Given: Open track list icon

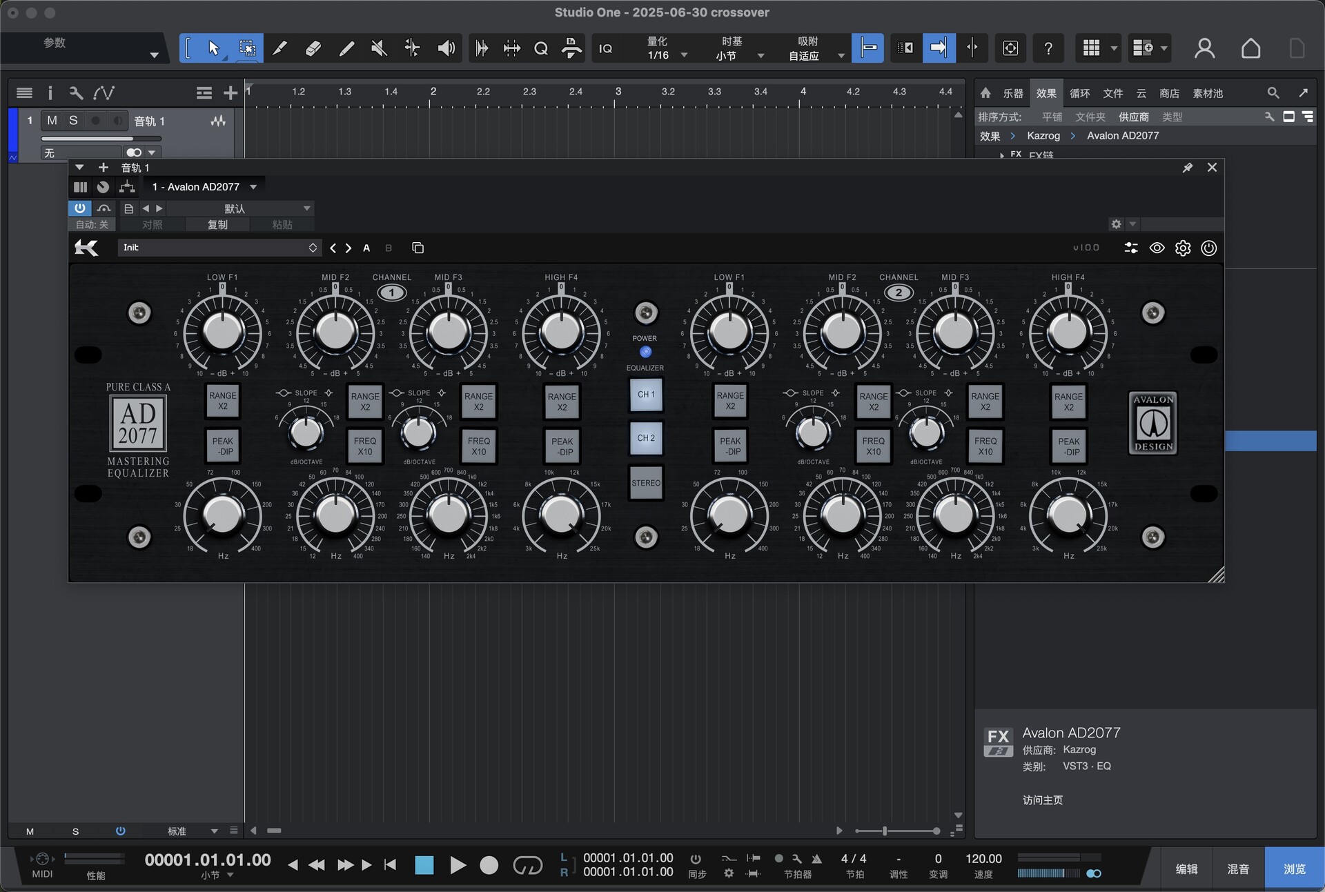Looking at the screenshot, I should [x=24, y=92].
